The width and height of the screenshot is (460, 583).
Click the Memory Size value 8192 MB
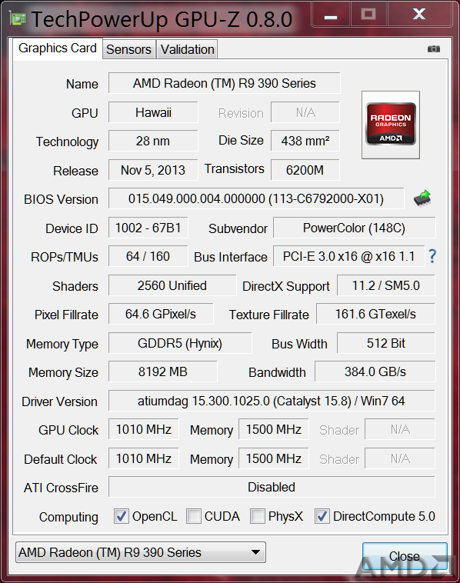pos(163,371)
